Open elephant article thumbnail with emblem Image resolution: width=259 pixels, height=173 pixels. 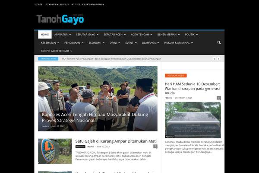(55, 151)
